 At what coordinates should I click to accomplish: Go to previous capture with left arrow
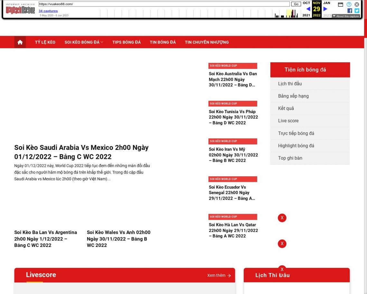point(308,9)
